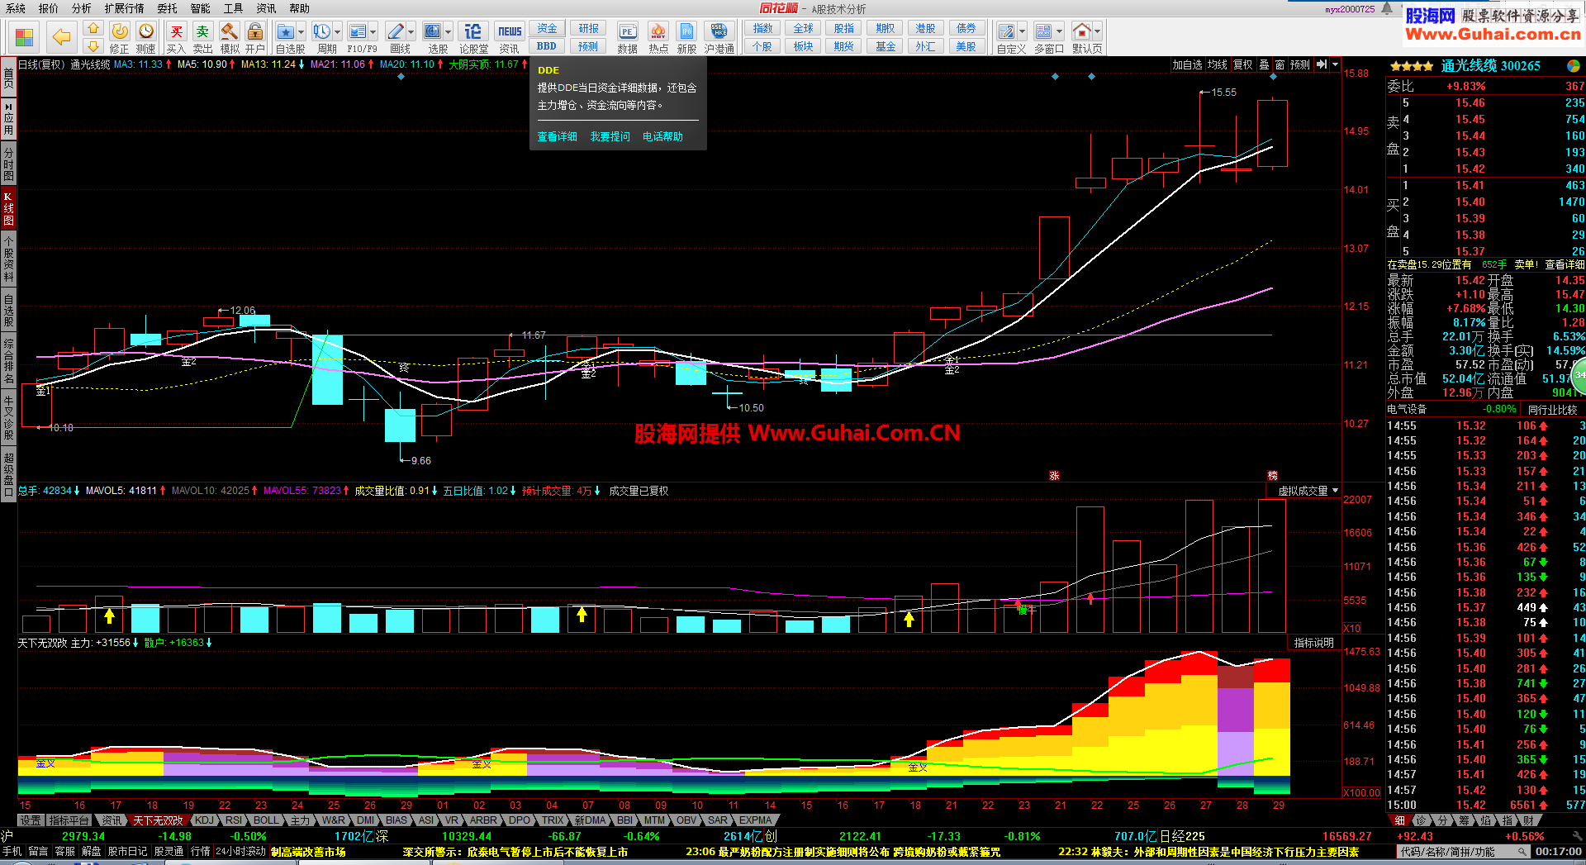Click the BBD button
The width and height of the screenshot is (1586, 865).
click(x=547, y=46)
